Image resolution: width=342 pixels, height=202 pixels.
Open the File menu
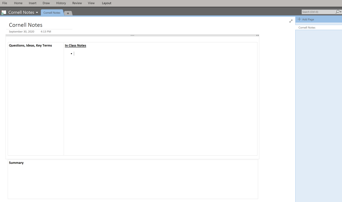pyautogui.click(x=5, y=3)
